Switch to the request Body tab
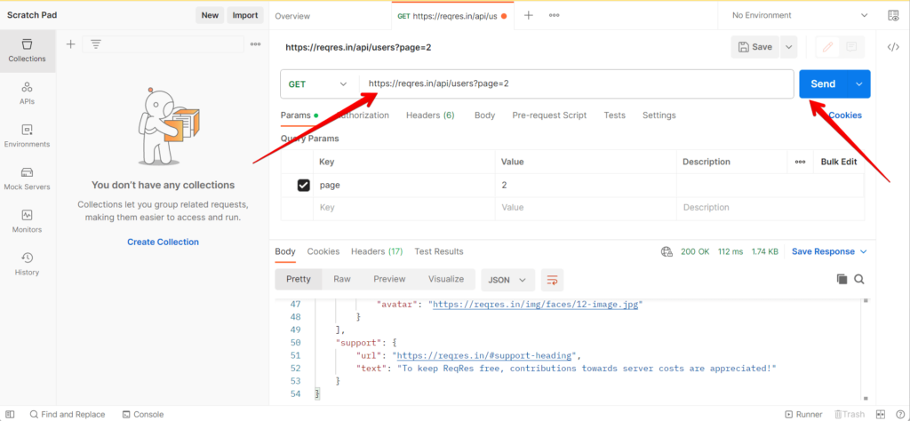This screenshot has width=910, height=421. (484, 115)
